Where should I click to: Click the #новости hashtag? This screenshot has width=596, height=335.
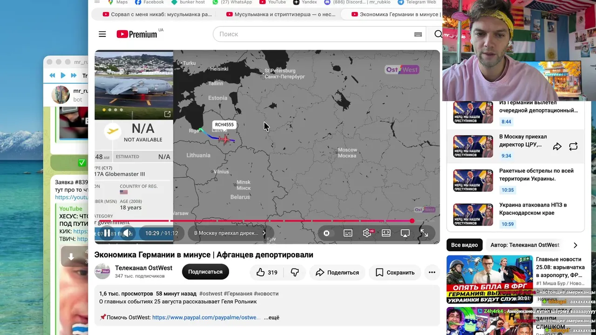[266, 294]
